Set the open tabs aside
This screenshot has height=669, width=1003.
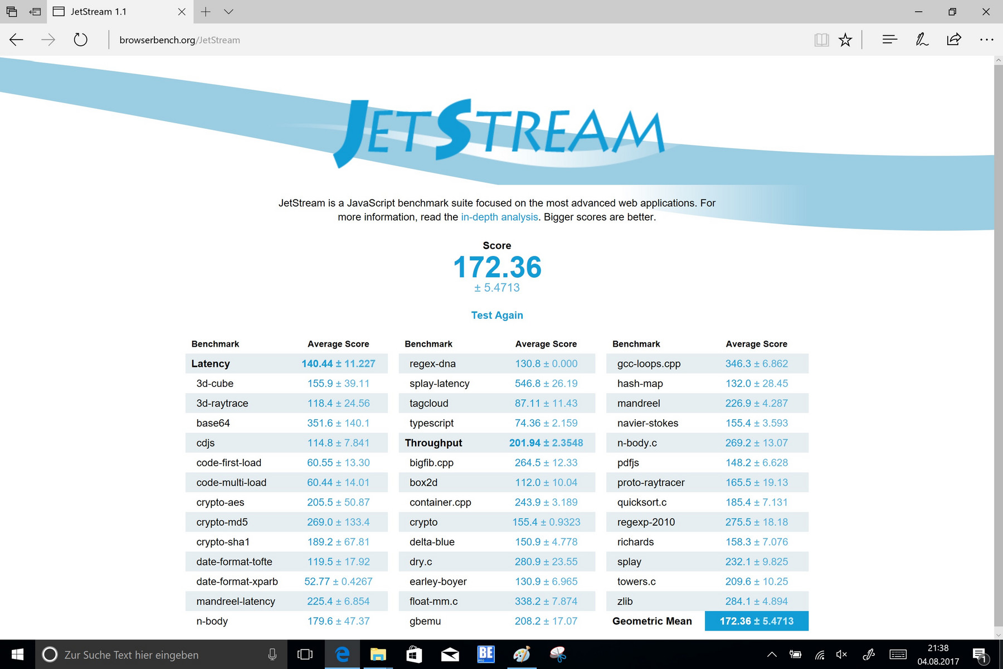(35, 12)
